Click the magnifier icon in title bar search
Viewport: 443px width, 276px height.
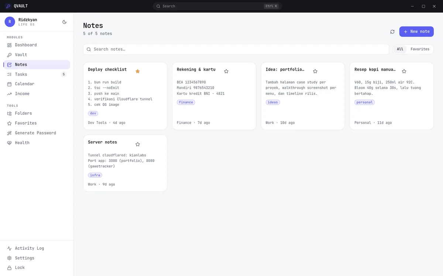click(x=158, y=6)
